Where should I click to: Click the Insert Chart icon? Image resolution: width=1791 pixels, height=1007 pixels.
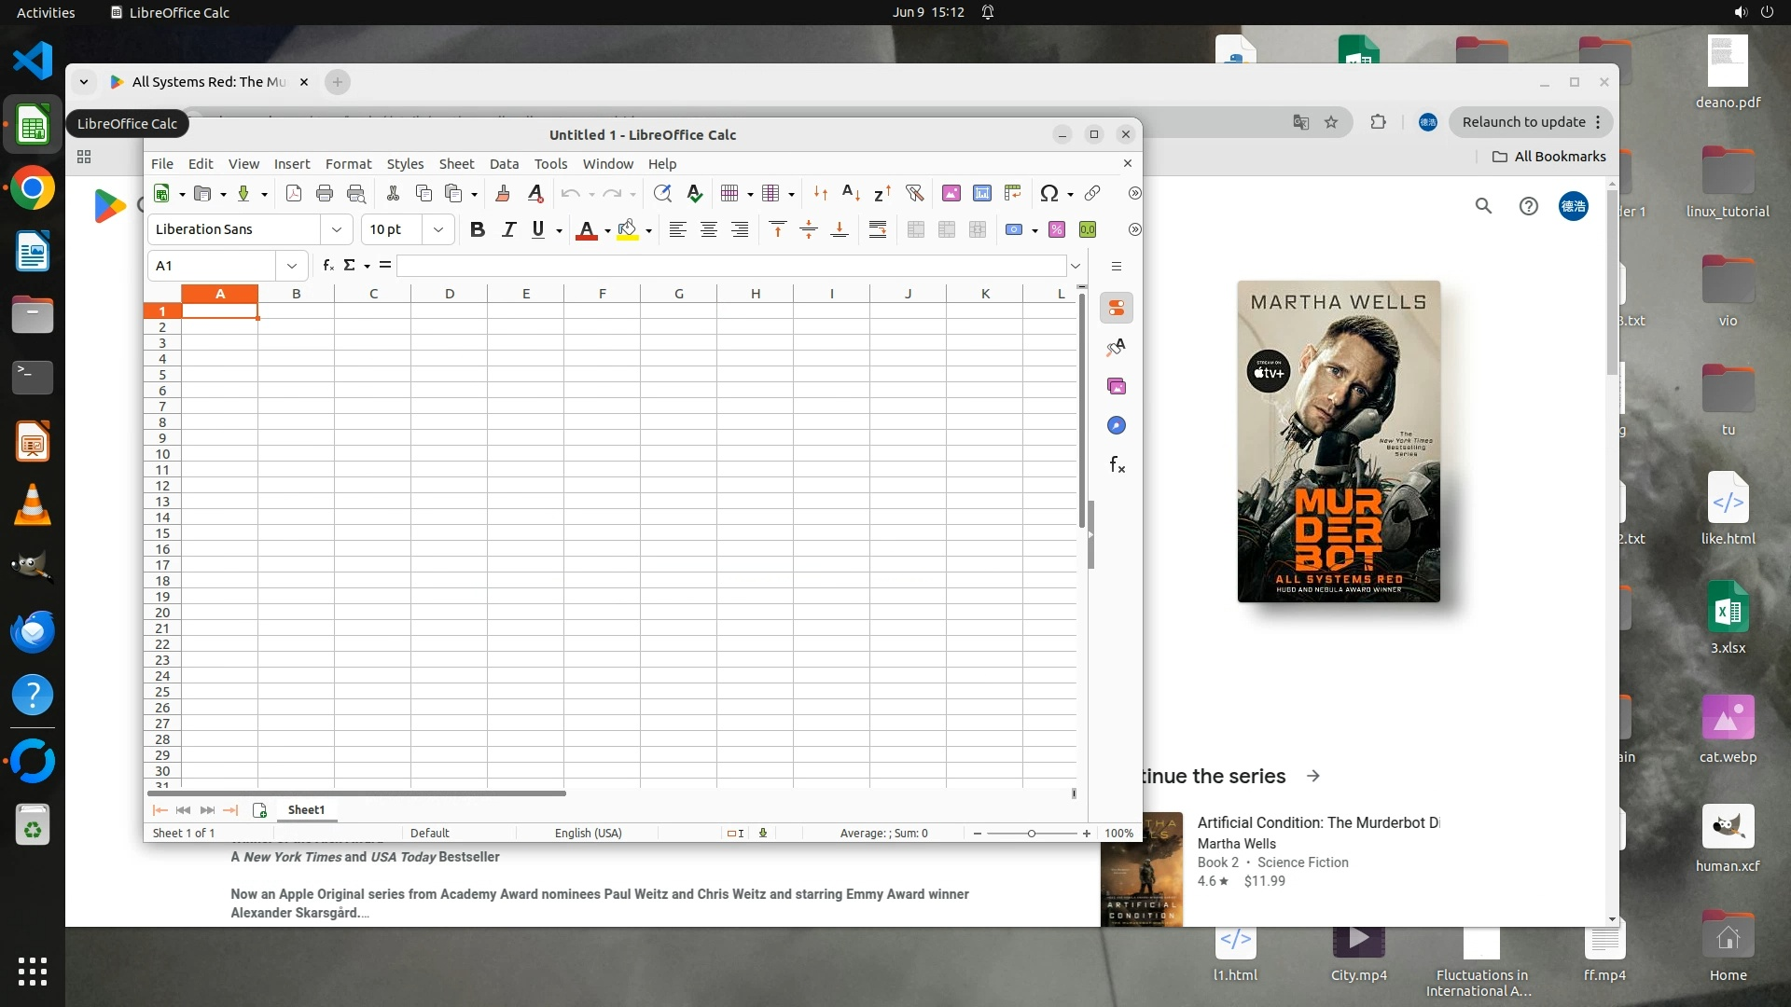pos(981,193)
